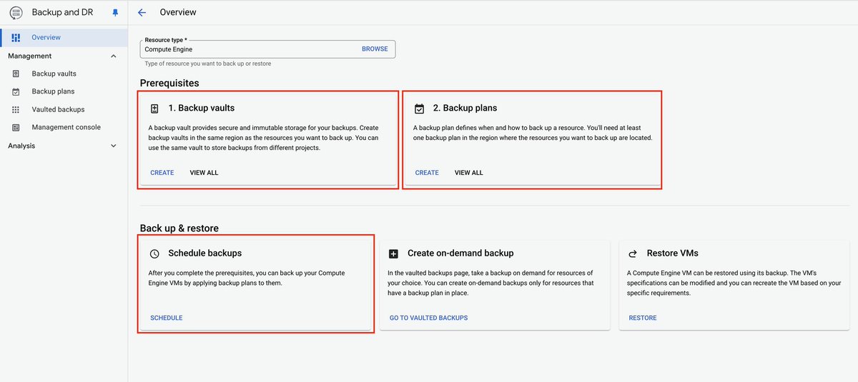Image resolution: width=858 pixels, height=382 pixels.
Task: Expand the Analysis section chevron
Action: (x=113, y=146)
